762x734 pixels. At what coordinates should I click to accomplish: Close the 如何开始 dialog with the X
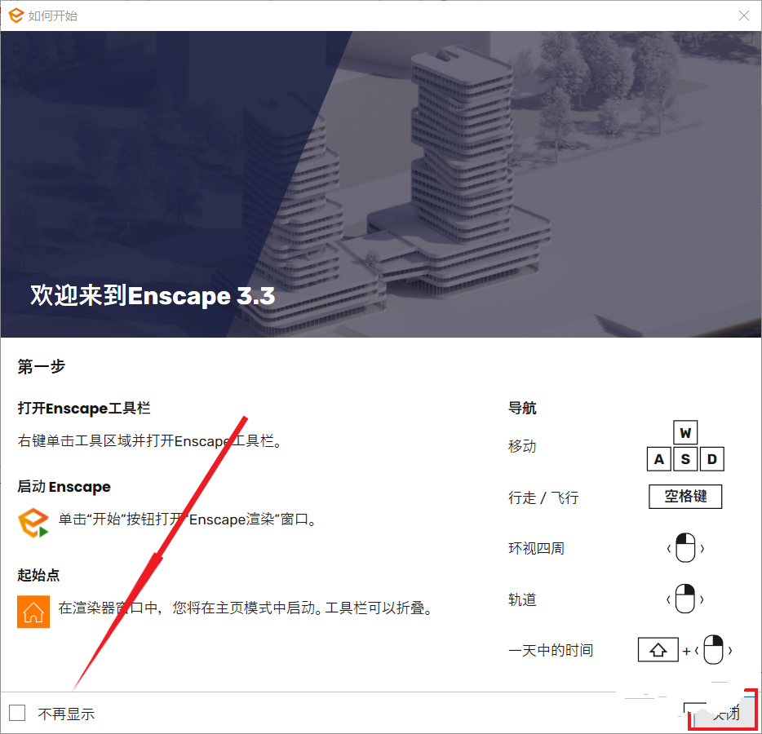point(743,15)
